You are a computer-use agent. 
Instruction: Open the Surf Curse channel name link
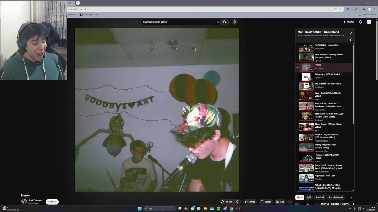[x=34, y=201]
